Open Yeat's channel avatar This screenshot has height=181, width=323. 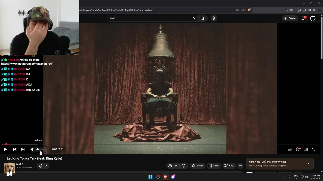(9, 168)
